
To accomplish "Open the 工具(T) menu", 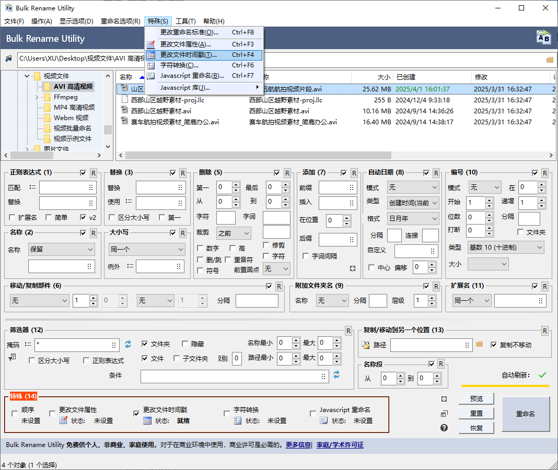I will (x=185, y=21).
